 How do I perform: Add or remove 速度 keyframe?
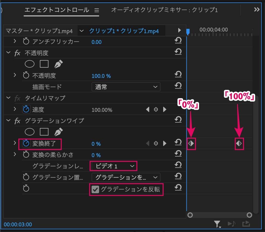tap(156, 109)
